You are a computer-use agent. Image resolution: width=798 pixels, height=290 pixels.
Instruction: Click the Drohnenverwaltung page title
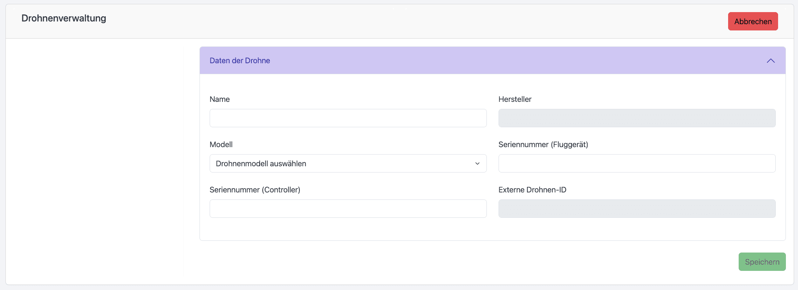pos(64,18)
